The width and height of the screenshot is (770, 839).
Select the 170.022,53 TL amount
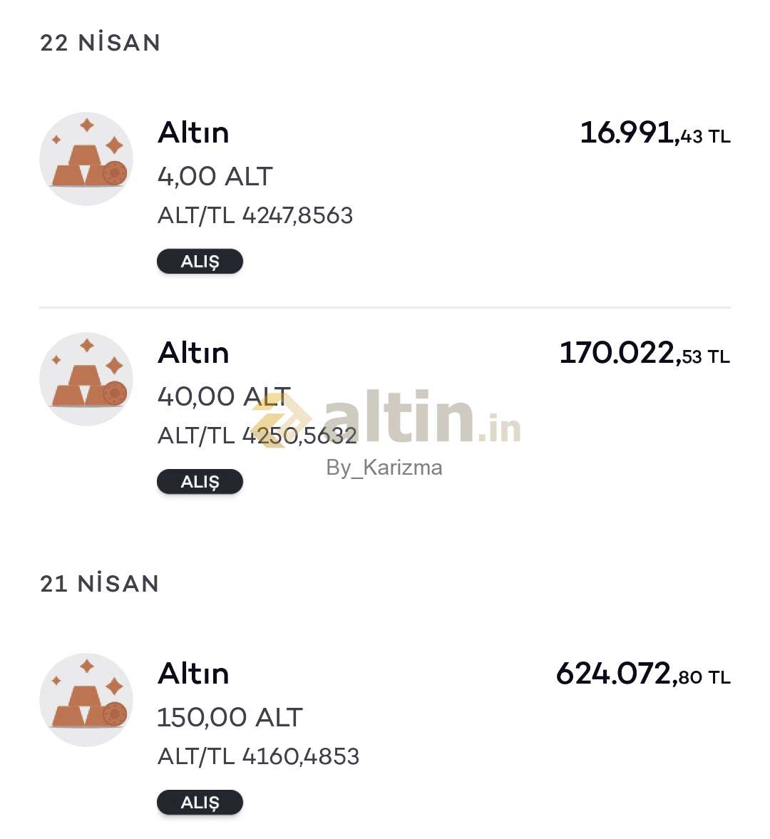[x=645, y=354]
